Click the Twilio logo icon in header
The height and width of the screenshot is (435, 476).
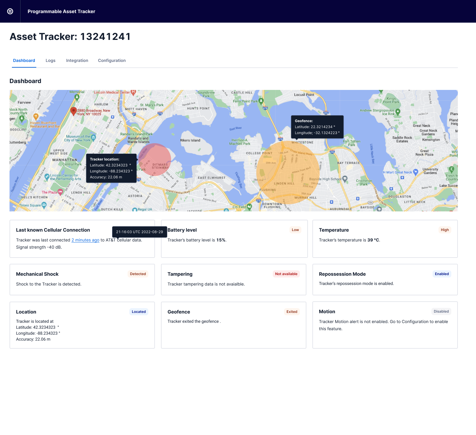pos(10,11)
